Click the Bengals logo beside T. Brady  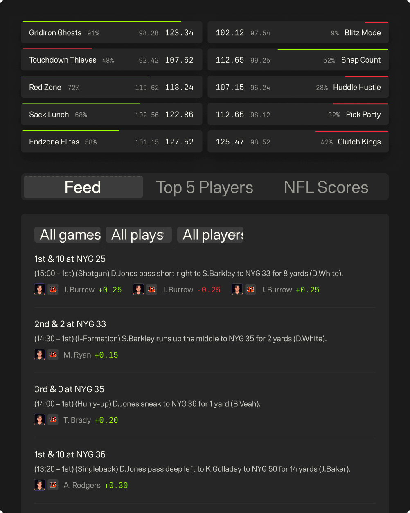pos(53,420)
